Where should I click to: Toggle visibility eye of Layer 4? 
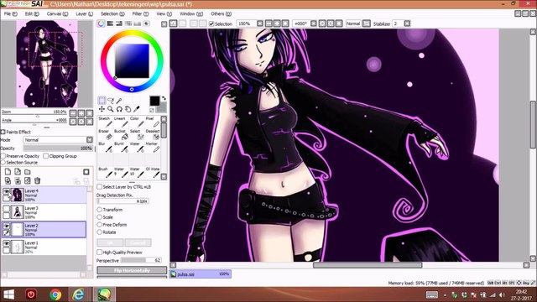tap(6, 191)
